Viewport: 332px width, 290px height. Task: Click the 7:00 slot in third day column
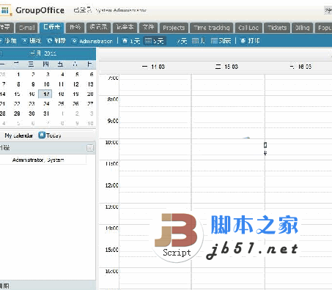point(298,80)
